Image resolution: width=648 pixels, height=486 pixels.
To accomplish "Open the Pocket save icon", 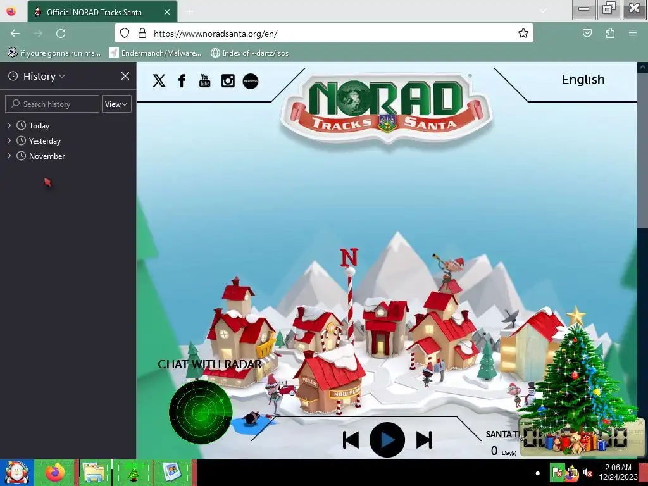I will 587,33.
